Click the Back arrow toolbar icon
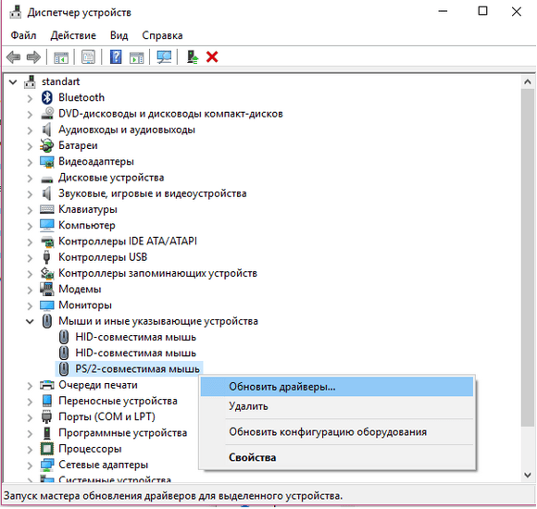The width and height of the screenshot is (537, 509). (14, 56)
